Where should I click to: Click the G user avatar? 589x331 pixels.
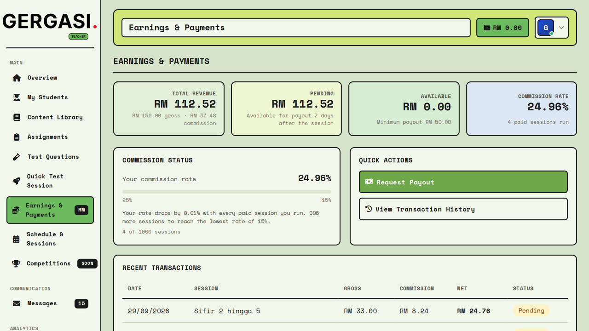[546, 28]
